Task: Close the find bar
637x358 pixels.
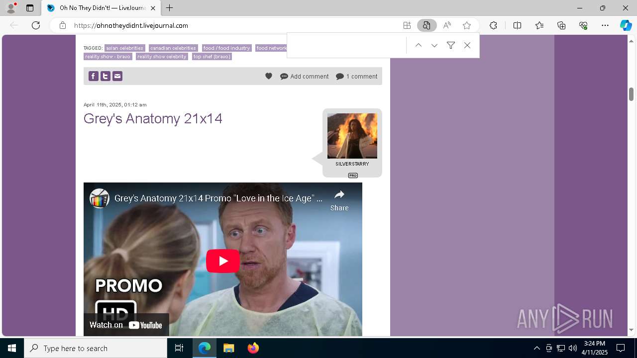Action: click(467, 45)
